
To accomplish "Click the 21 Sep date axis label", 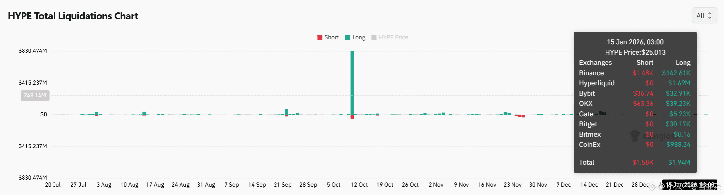I will pos(282,185).
